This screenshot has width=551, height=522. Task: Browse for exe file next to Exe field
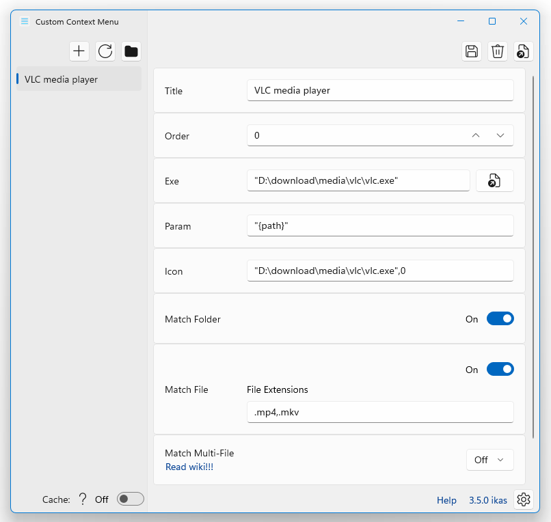[494, 181]
